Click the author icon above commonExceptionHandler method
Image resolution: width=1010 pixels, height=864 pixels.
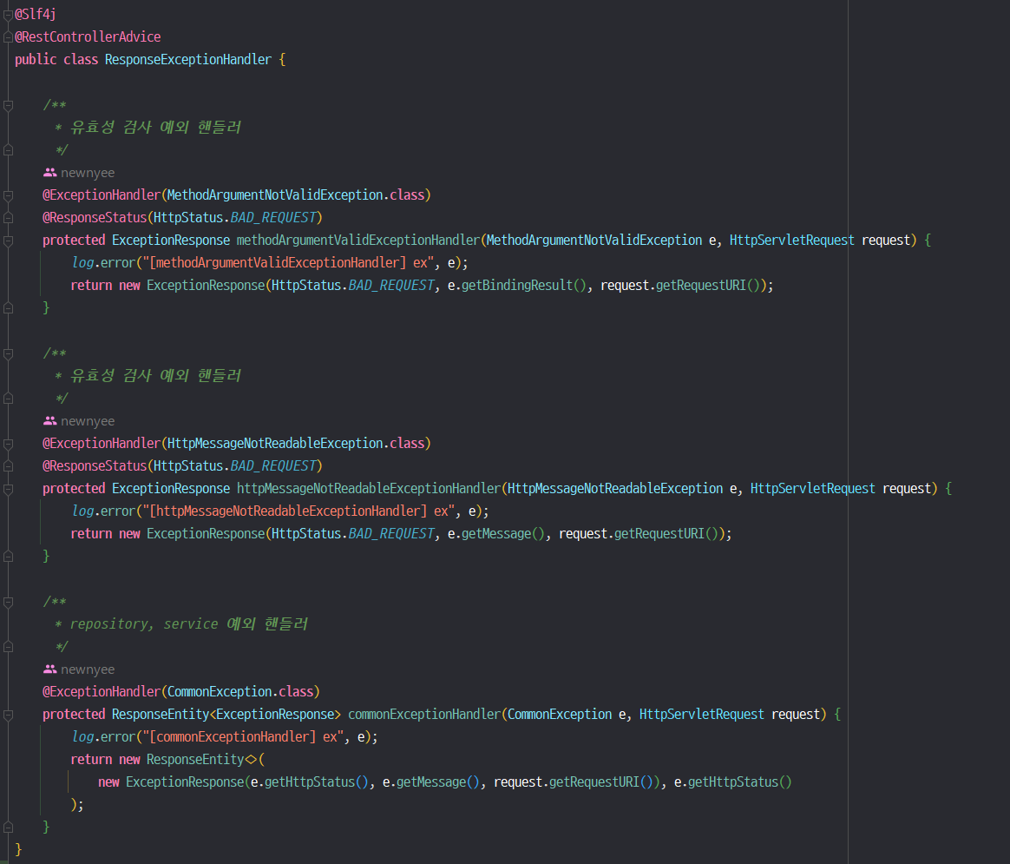(x=49, y=669)
